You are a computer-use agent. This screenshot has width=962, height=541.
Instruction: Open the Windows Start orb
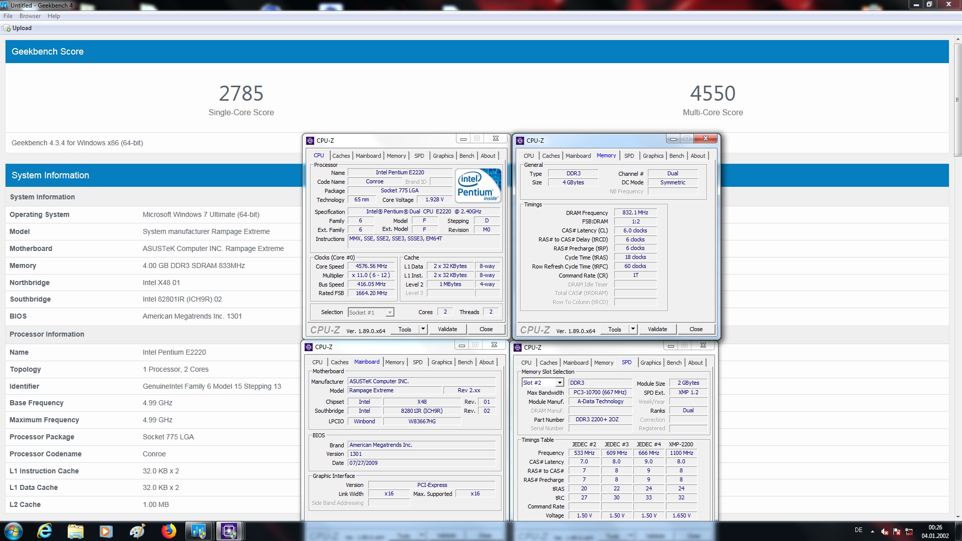[14, 531]
